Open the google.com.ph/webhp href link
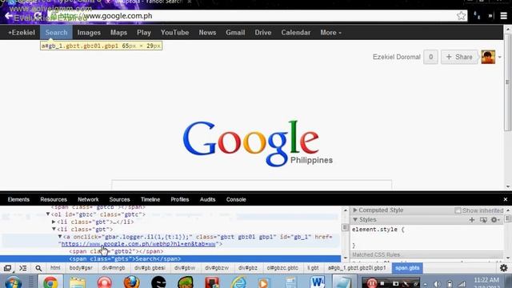512x288 pixels. pyautogui.click(x=138, y=244)
